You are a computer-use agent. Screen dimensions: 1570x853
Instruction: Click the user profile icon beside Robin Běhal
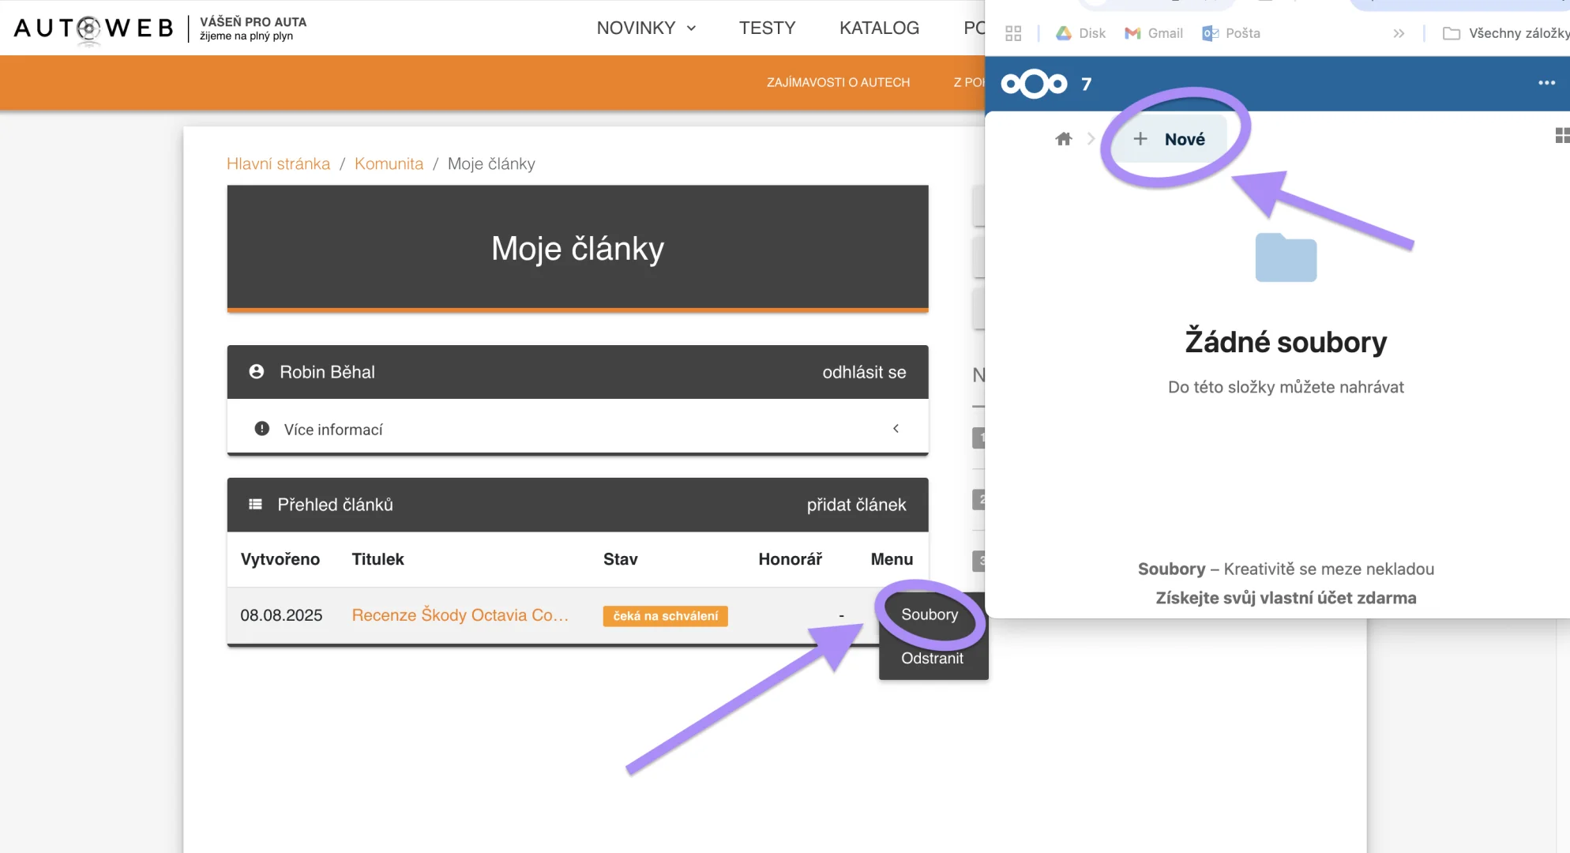tap(257, 372)
